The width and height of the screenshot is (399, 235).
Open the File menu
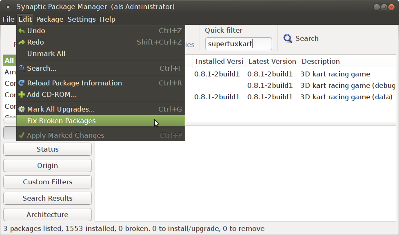pyautogui.click(x=9, y=19)
